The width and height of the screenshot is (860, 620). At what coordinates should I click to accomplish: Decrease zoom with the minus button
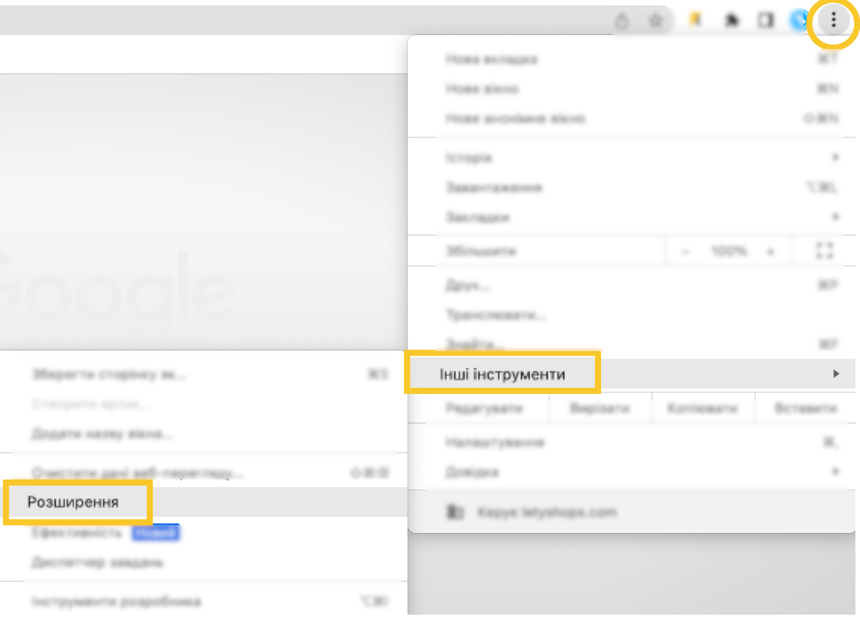pyautogui.click(x=685, y=250)
